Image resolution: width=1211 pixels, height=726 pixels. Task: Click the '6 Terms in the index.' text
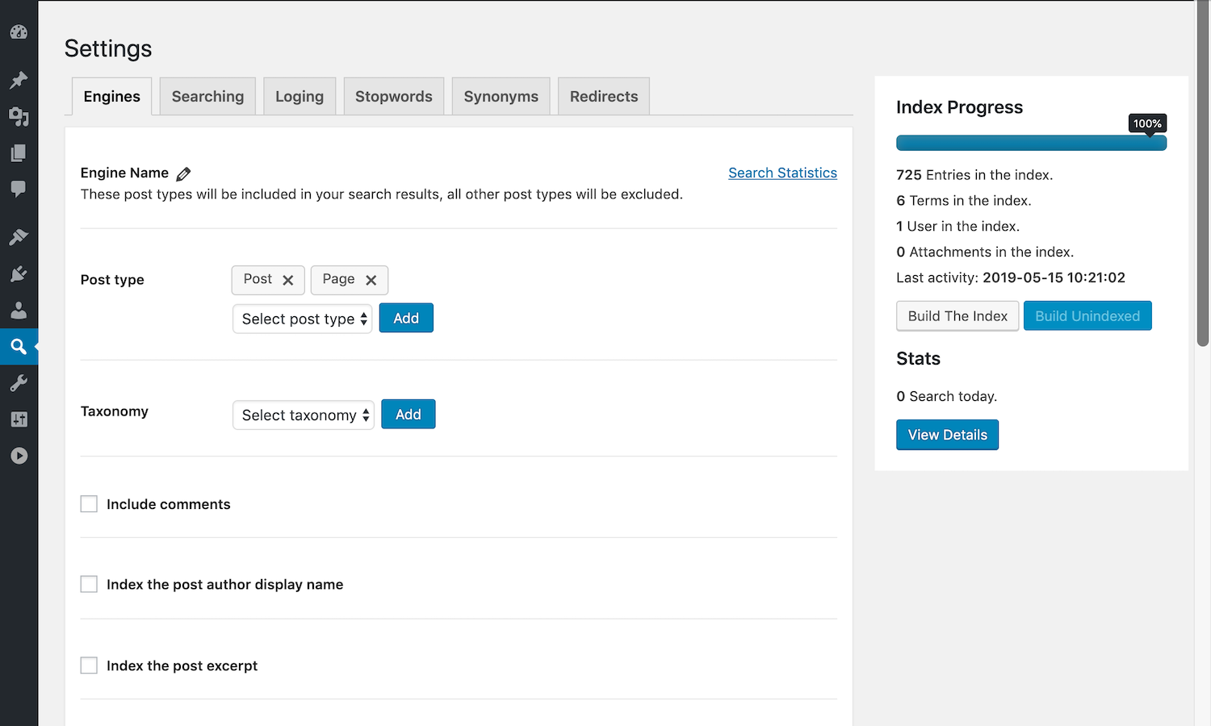click(x=964, y=201)
